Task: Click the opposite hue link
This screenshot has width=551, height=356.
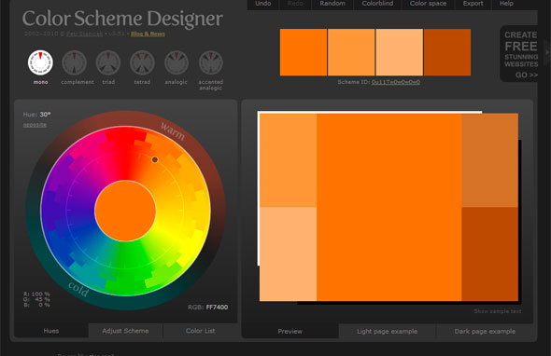Action: 35,125
